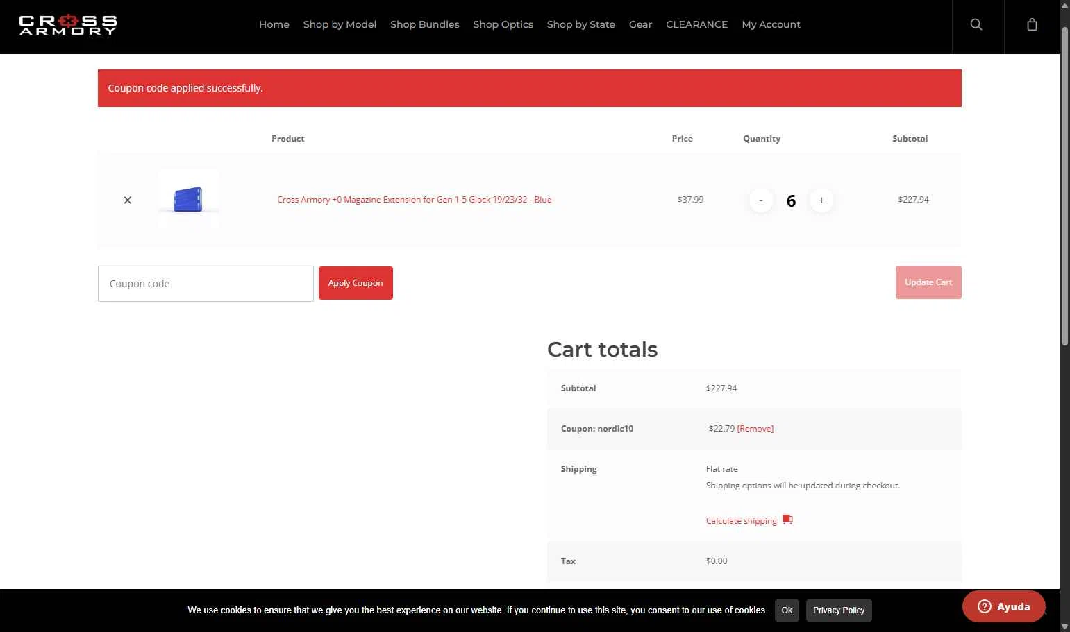Click the Update Cart button
This screenshot has height=632, width=1070.
[928, 282]
